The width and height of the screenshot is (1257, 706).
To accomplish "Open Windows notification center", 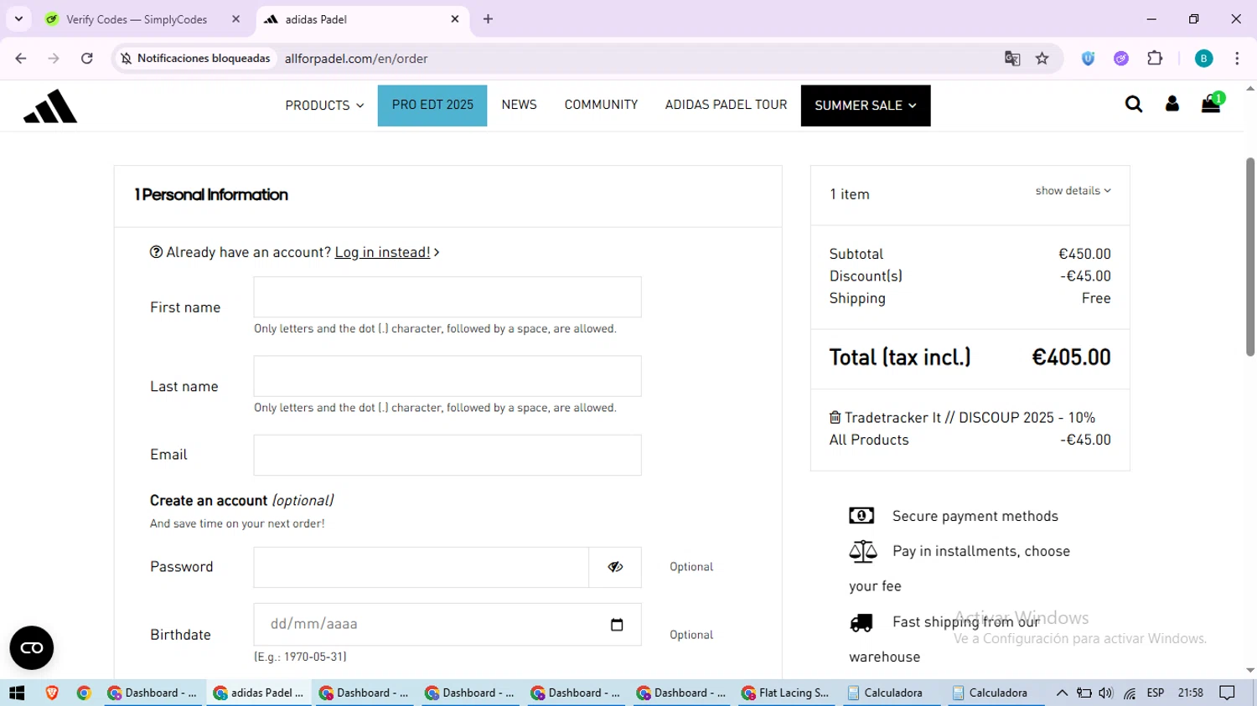I will (x=1228, y=693).
